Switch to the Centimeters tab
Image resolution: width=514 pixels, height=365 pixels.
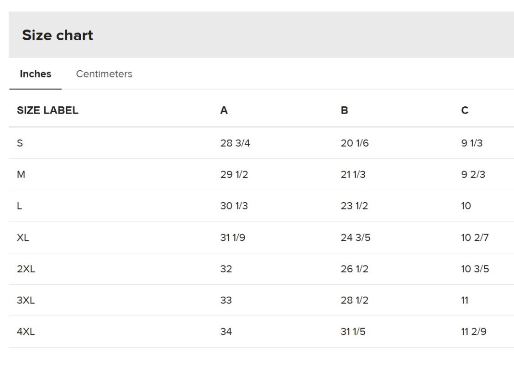pyautogui.click(x=104, y=74)
